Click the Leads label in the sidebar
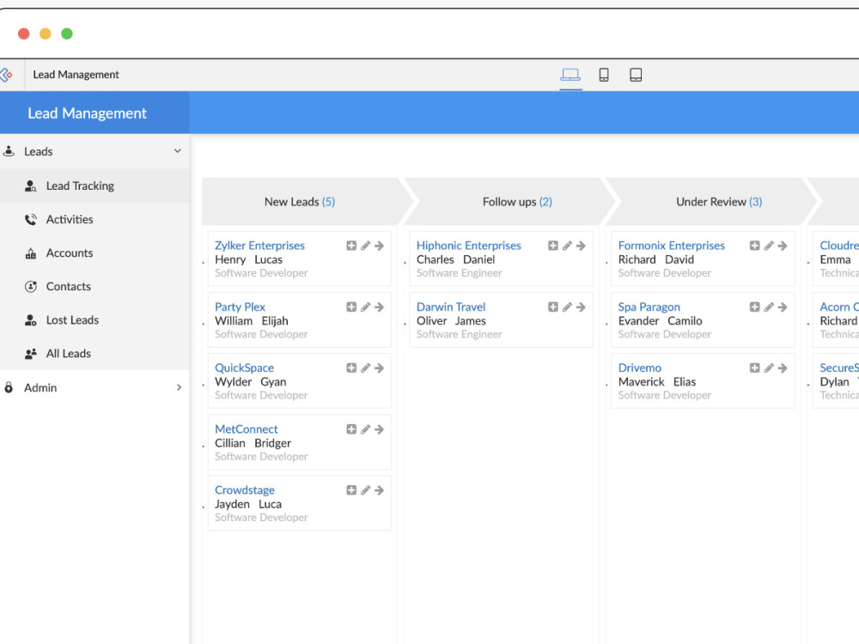Screen dimensions: 859x644 pos(39,152)
